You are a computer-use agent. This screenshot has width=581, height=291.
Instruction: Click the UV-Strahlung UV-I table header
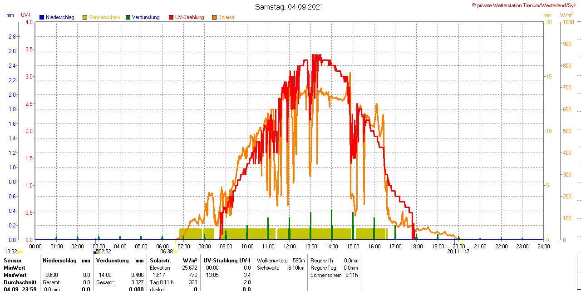pyautogui.click(x=227, y=261)
